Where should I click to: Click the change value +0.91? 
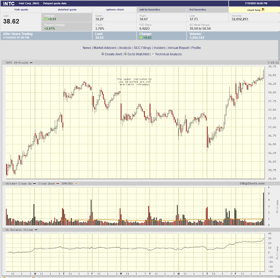[52, 19]
